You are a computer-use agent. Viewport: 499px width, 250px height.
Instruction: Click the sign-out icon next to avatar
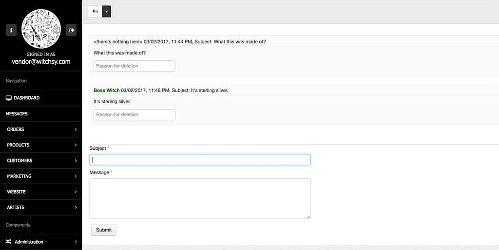pyautogui.click(x=72, y=30)
